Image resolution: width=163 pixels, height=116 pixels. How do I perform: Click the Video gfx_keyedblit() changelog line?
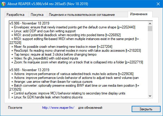pos(44,58)
